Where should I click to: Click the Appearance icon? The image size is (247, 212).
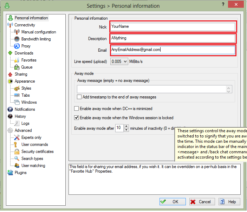click(x=10, y=81)
